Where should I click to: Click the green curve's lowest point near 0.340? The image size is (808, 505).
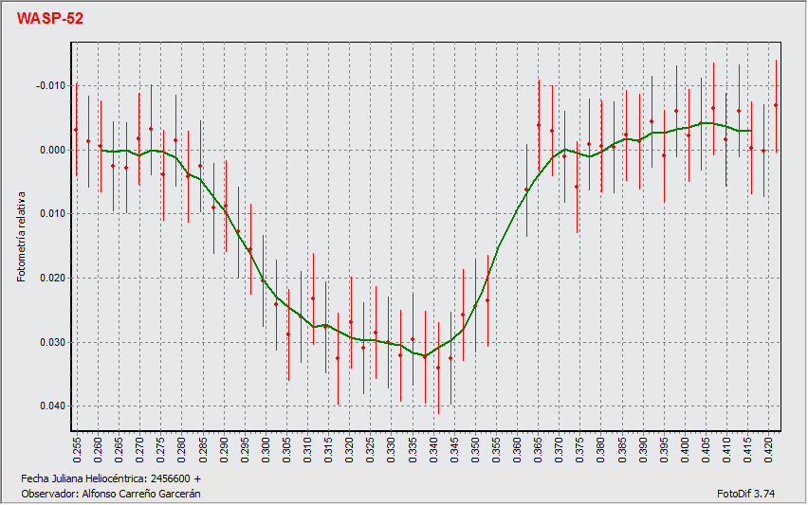[x=426, y=356]
